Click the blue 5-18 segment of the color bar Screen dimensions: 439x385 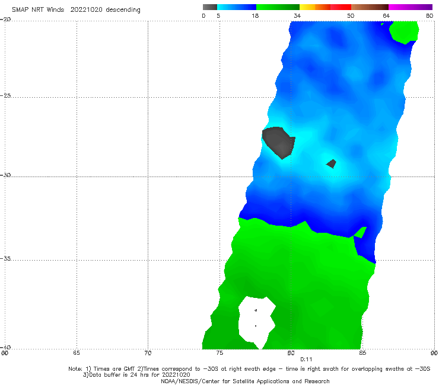[237, 7]
